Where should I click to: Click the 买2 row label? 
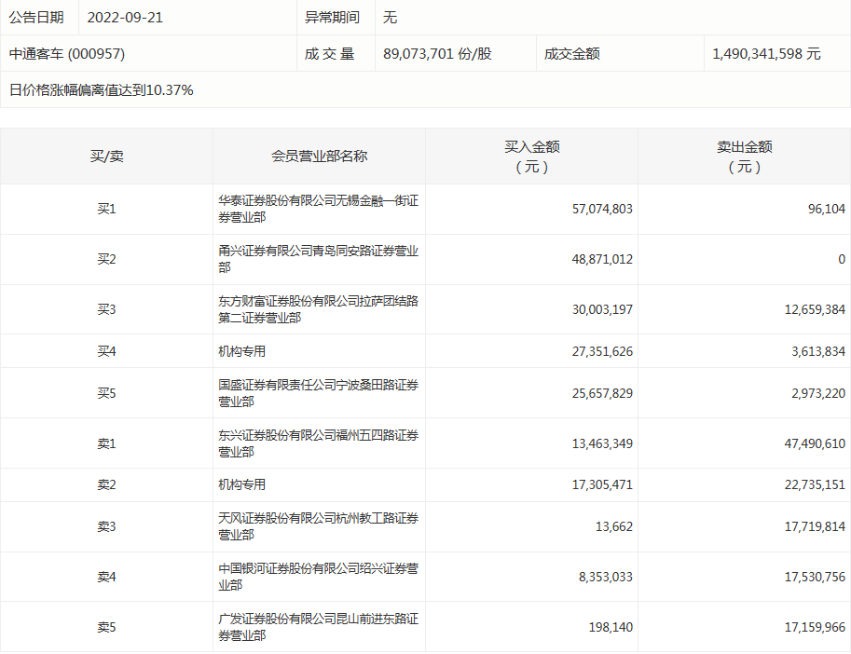click(104, 259)
